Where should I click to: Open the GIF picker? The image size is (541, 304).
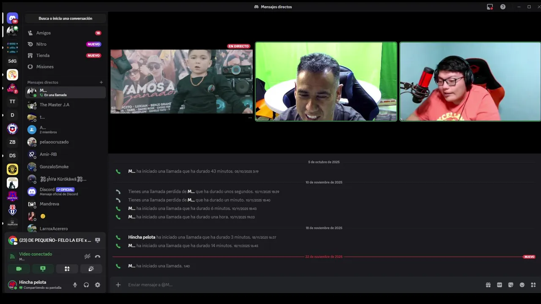click(500, 285)
